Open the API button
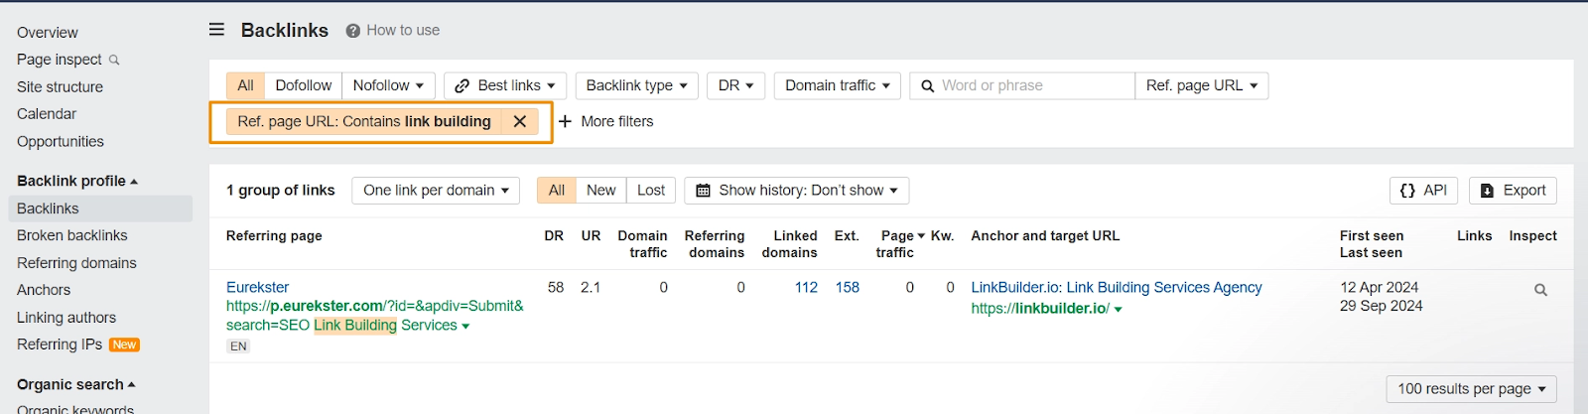 pyautogui.click(x=1423, y=191)
